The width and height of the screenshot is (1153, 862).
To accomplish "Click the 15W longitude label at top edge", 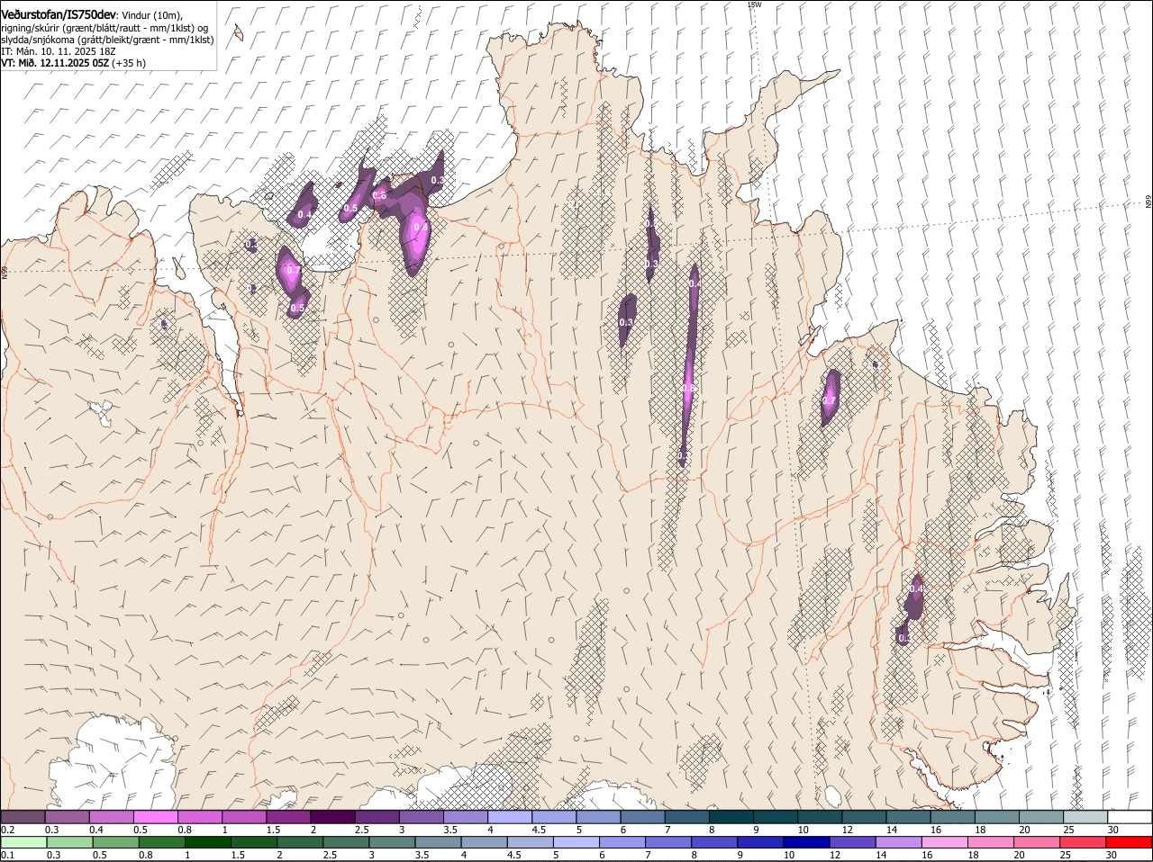I will 754,4.
